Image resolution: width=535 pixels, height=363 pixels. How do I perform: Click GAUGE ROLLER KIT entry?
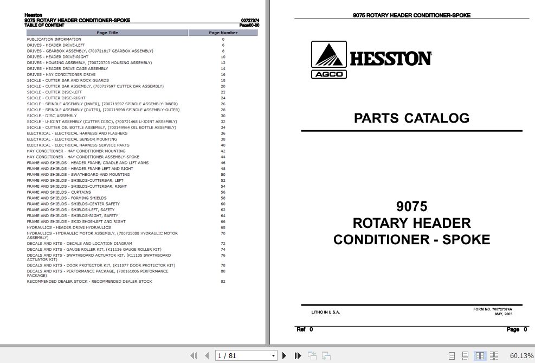pos(94,249)
